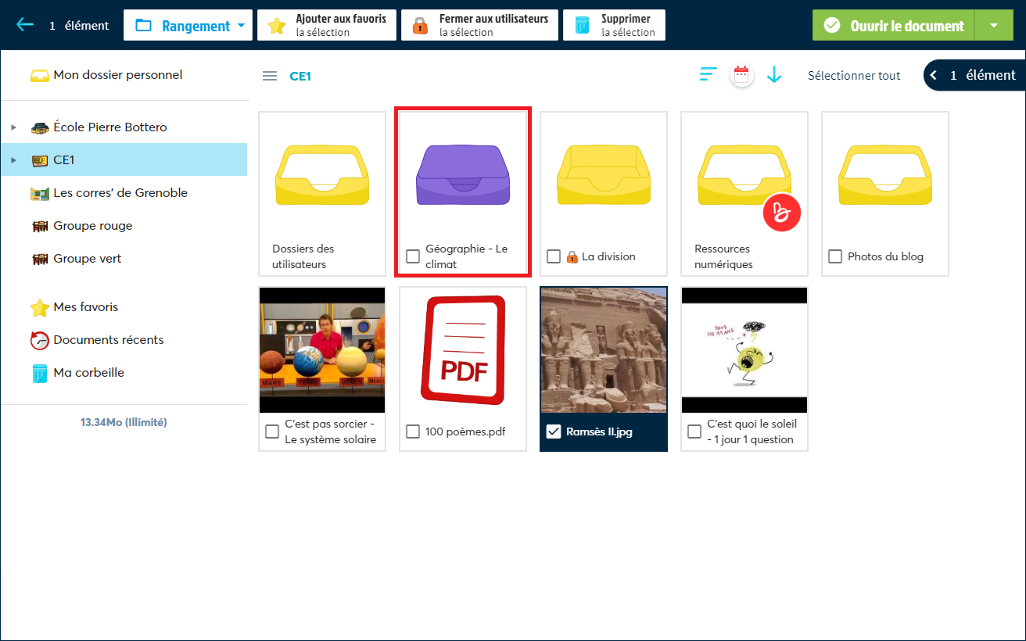Viewport: 1026px width, 641px height.
Task: Open the Rangement dropdown menu
Action: (x=188, y=25)
